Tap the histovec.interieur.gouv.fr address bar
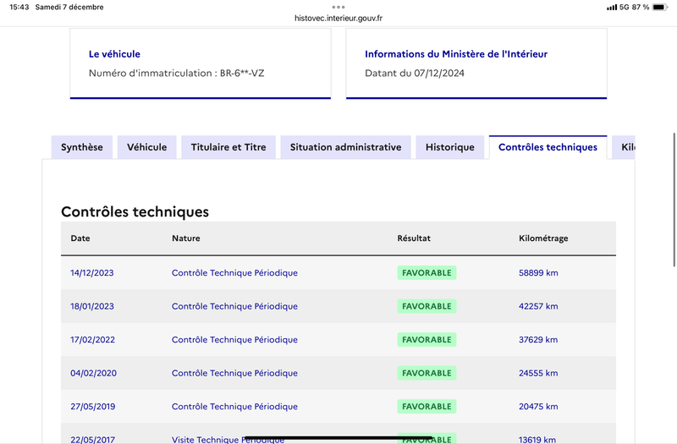 [x=338, y=18]
